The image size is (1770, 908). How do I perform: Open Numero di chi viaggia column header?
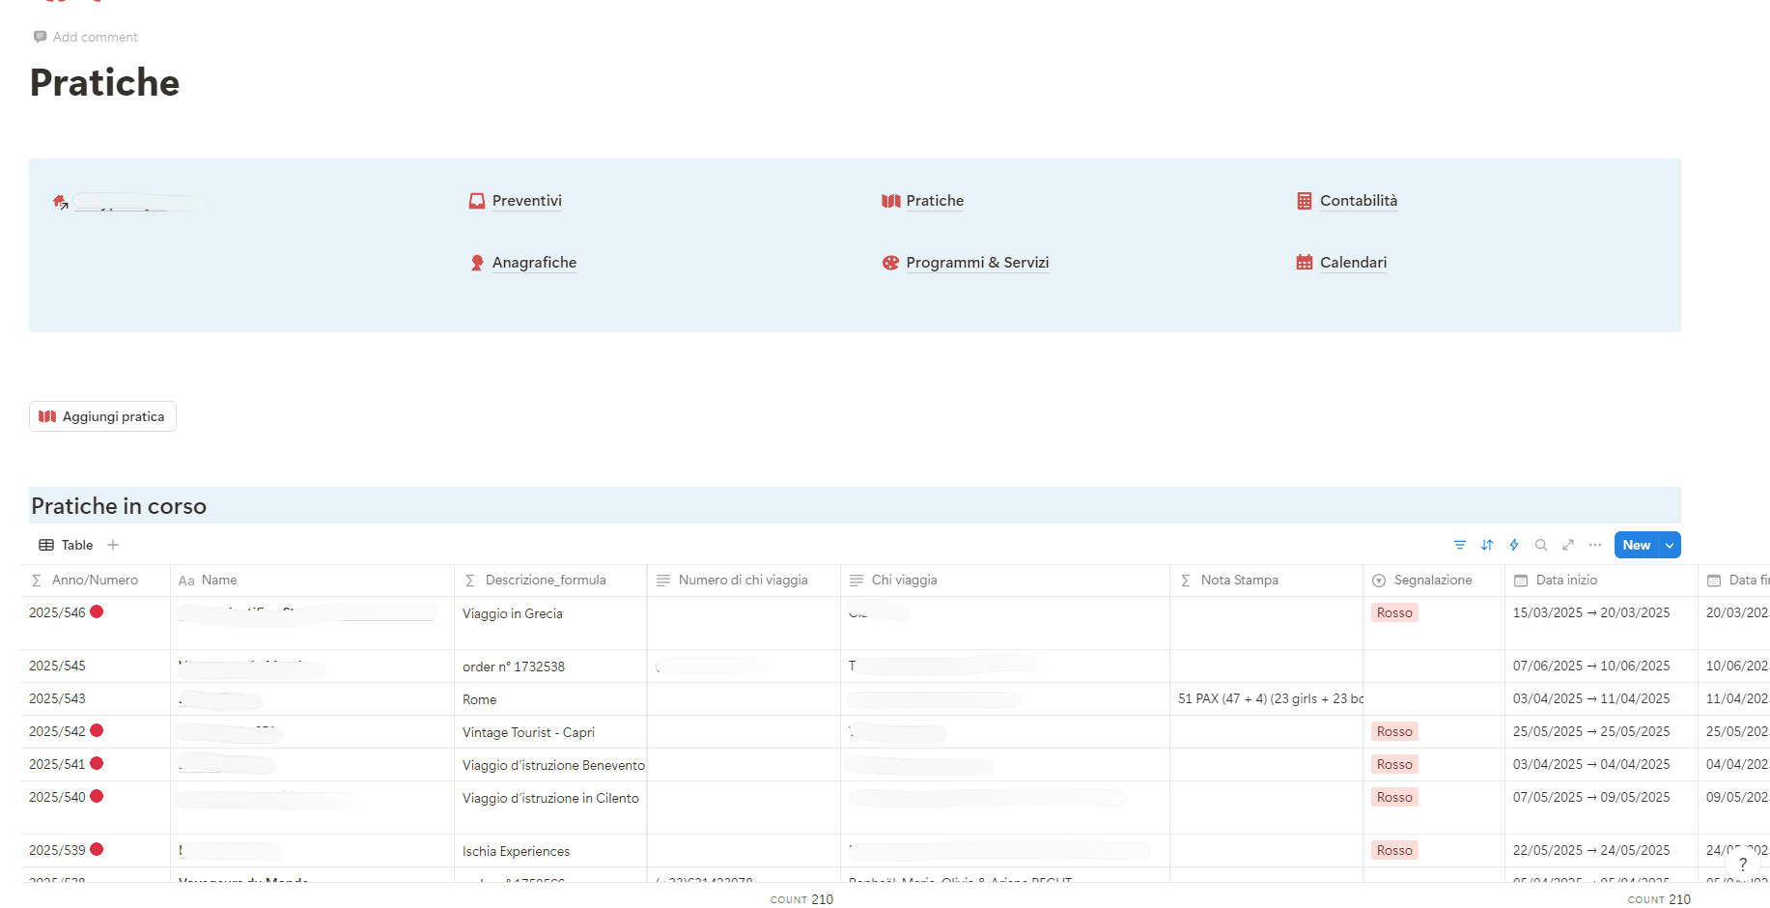pos(744,581)
